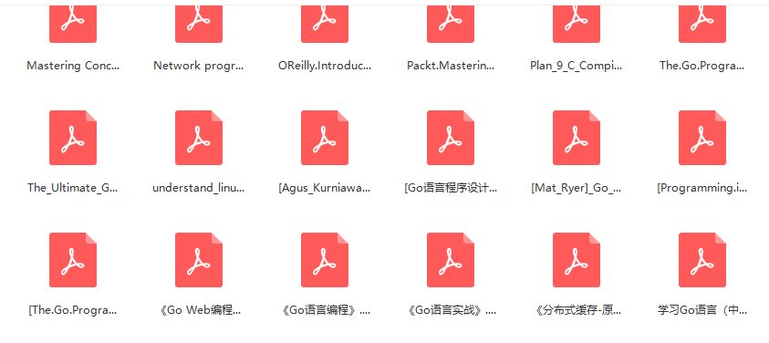Open the The.Go.Progra... PDF icon
Screen dimensions: 769x343
click(x=702, y=24)
